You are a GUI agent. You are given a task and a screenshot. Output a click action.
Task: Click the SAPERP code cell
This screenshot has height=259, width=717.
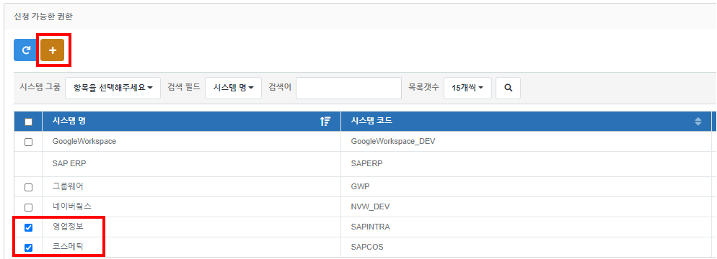(x=526, y=164)
